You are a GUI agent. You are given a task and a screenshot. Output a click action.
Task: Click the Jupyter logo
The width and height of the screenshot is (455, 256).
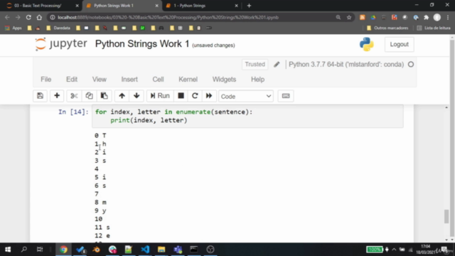61,44
